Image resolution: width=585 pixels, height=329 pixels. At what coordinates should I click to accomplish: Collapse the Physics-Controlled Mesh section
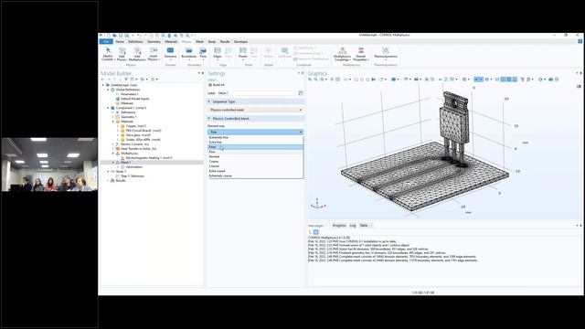click(209, 118)
